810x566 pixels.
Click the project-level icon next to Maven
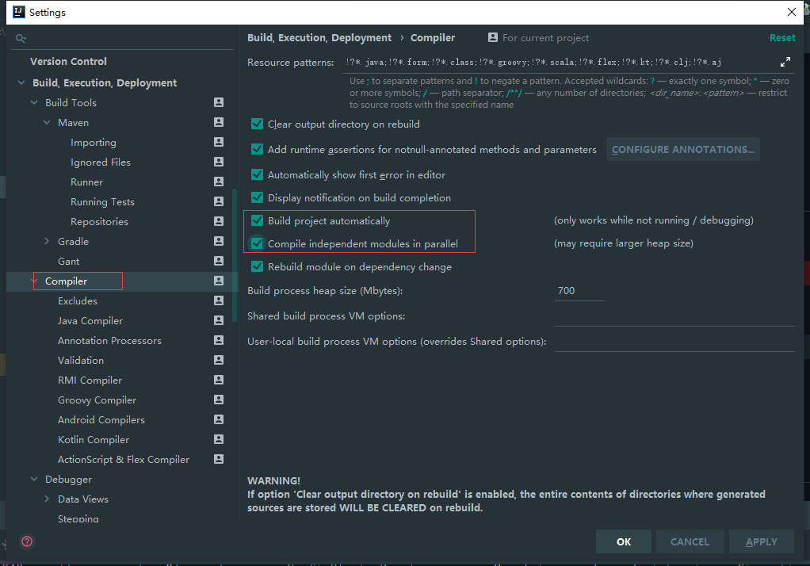tap(219, 122)
